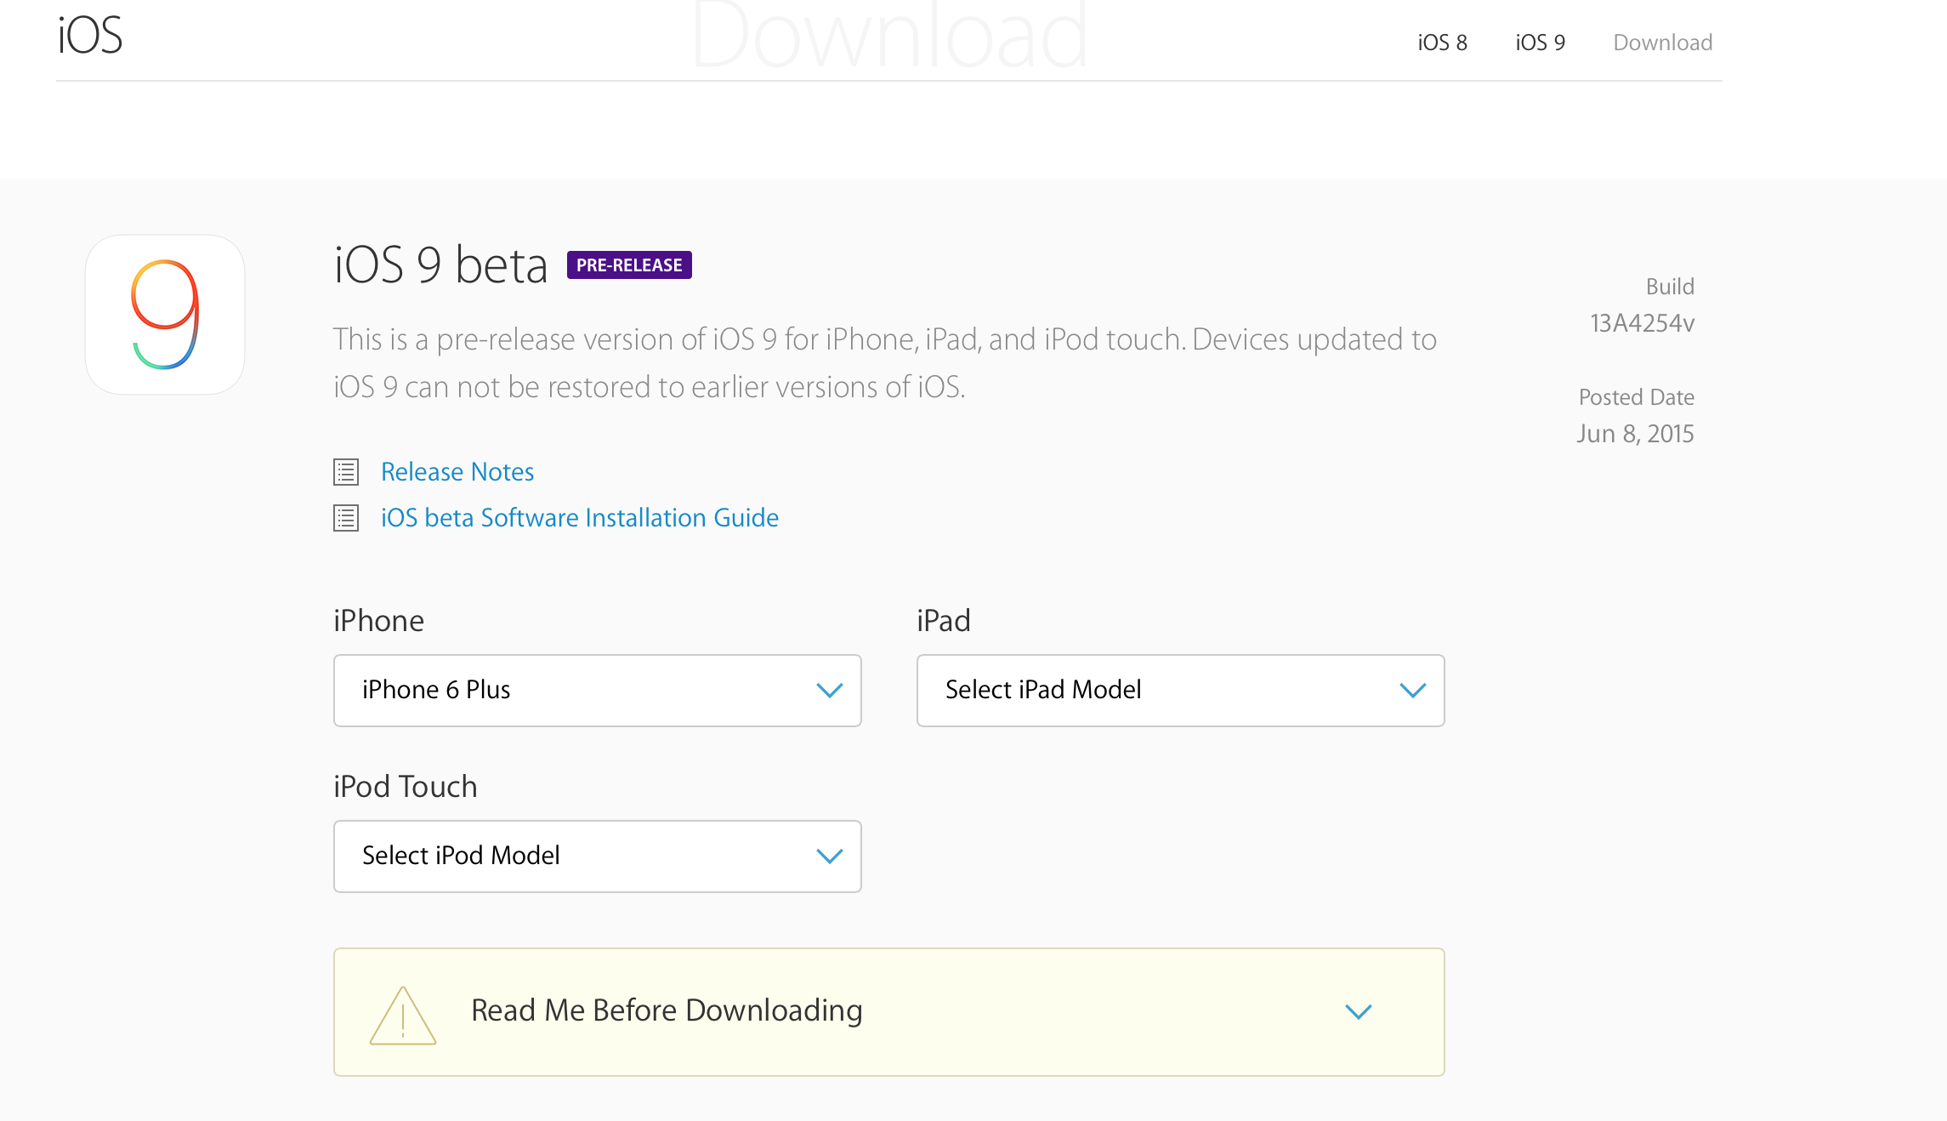Click the iOS logo in header
The width and height of the screenshot is (1947, 1121).
pos(91,36)
